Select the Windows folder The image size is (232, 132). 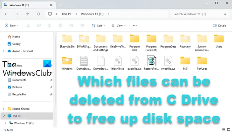point(67,63)
